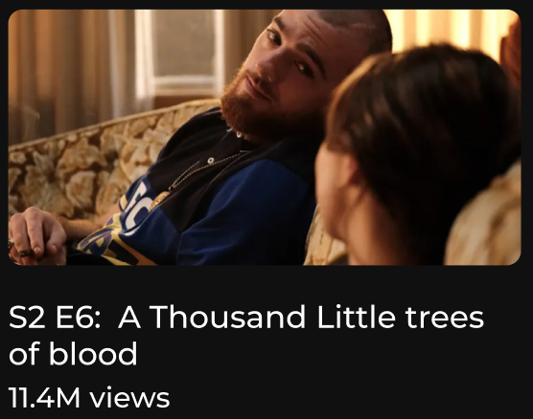
Task: Click the word 'blood' in the title
Action: [x=93, y=354]
